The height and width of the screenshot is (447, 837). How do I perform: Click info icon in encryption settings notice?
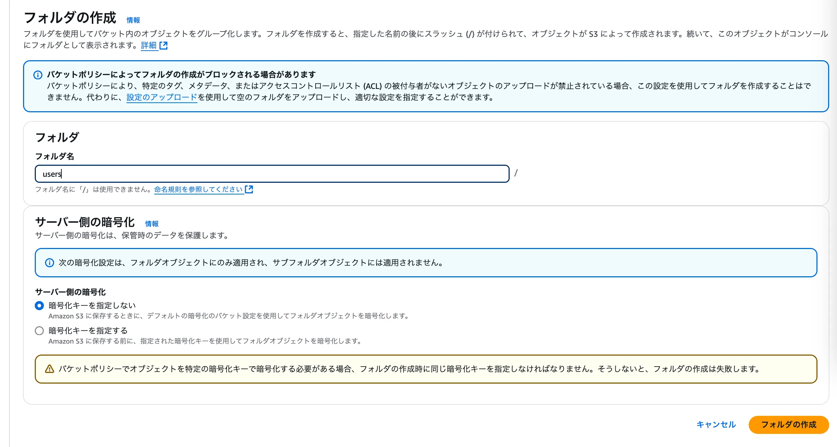[50, 263]
